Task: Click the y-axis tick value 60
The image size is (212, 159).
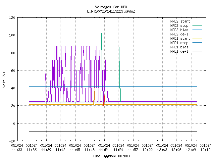Action: click(x=13, y=71)
